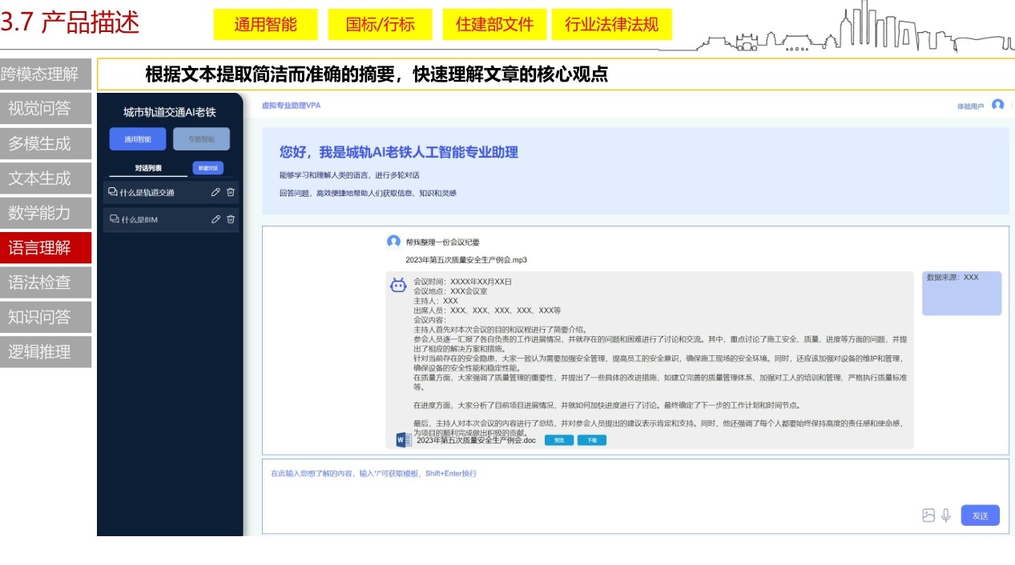Image resolution: width=1015 pixels, height=565 pixels.
Task: Click the 城市轨道交通AI老铁 sidebar title
Action: (170, 112)
